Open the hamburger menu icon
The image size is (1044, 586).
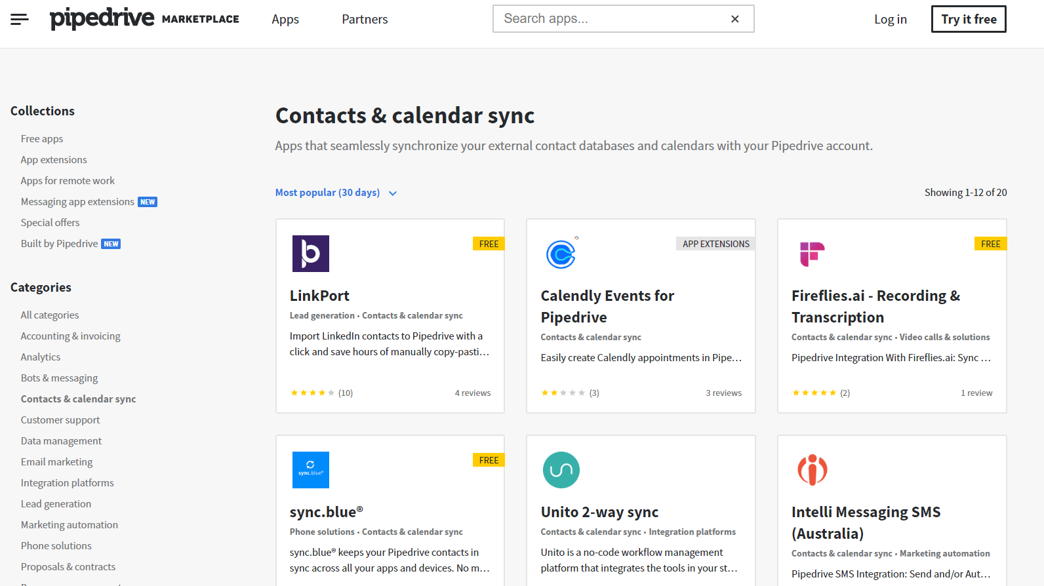(20, 19)
